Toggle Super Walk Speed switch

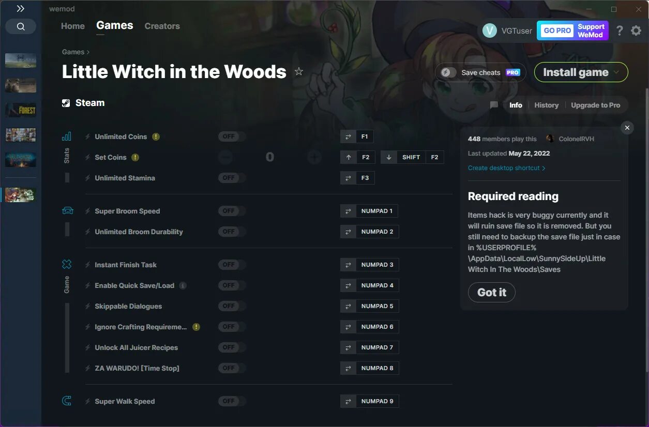point(232,401)
